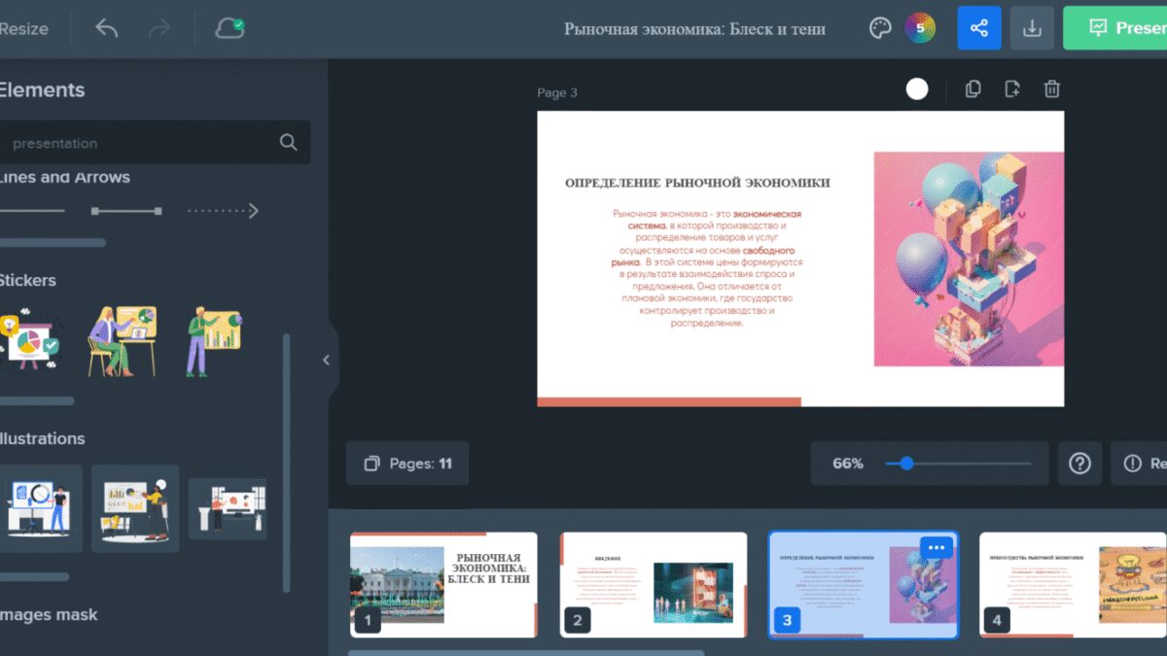Insert the pie chart presentation sticker

point(31,342)
